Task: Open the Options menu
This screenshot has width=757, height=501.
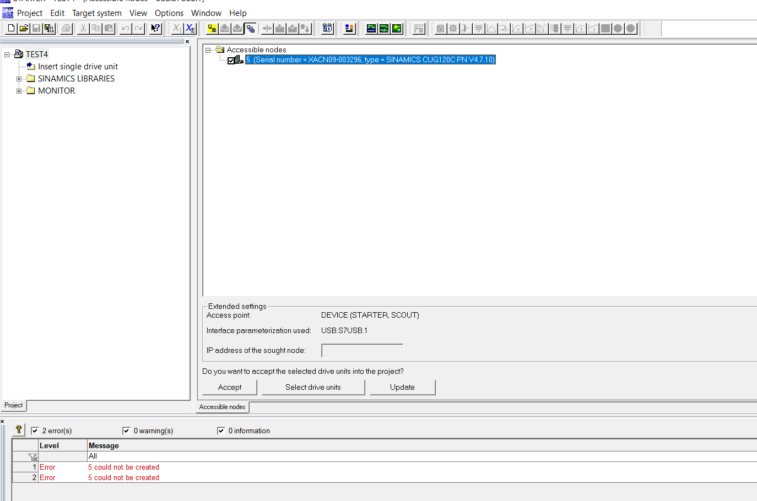Action: pos(169,13)
